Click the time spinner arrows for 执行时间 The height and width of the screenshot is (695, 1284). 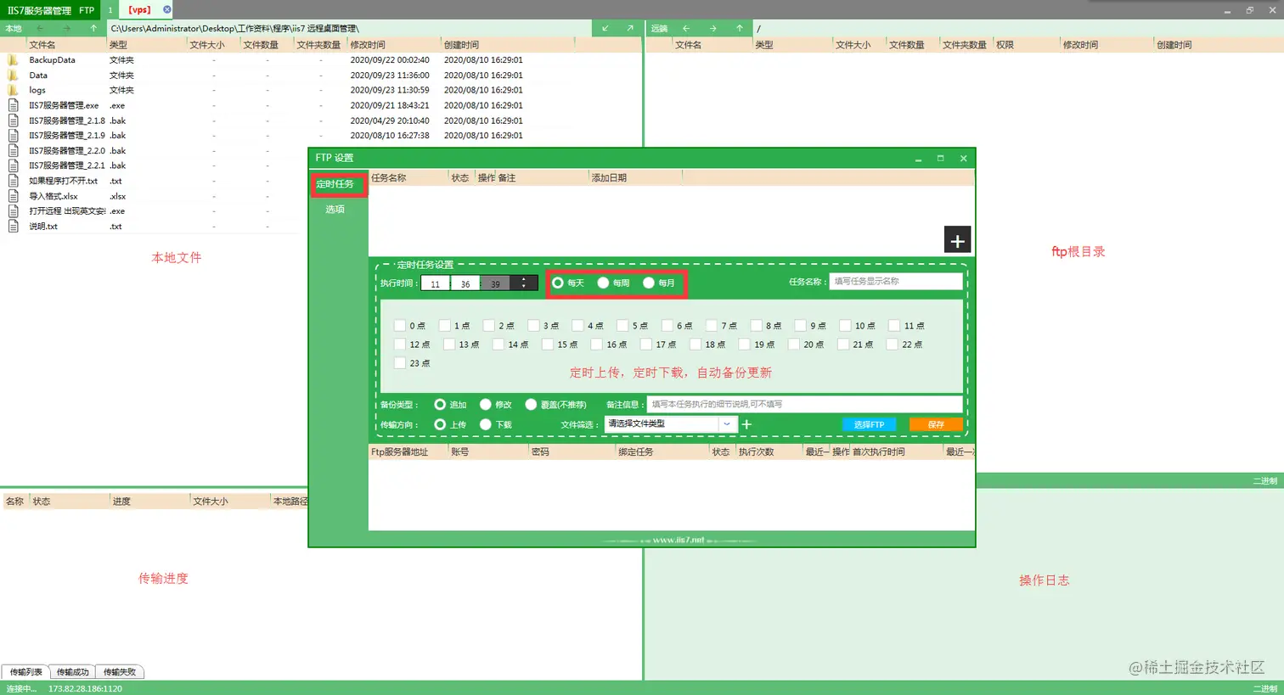pos(524,283)
